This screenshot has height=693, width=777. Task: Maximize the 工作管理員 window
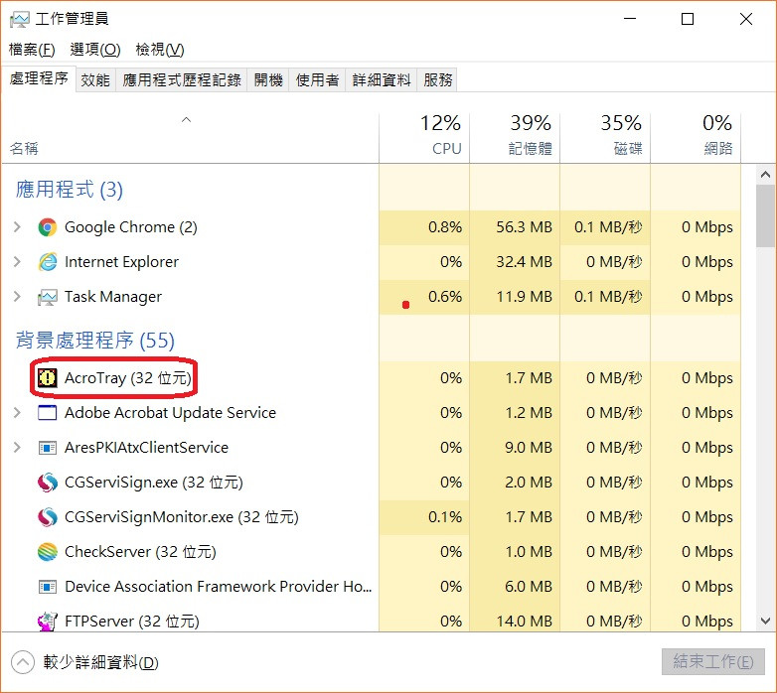click(688, 19)
